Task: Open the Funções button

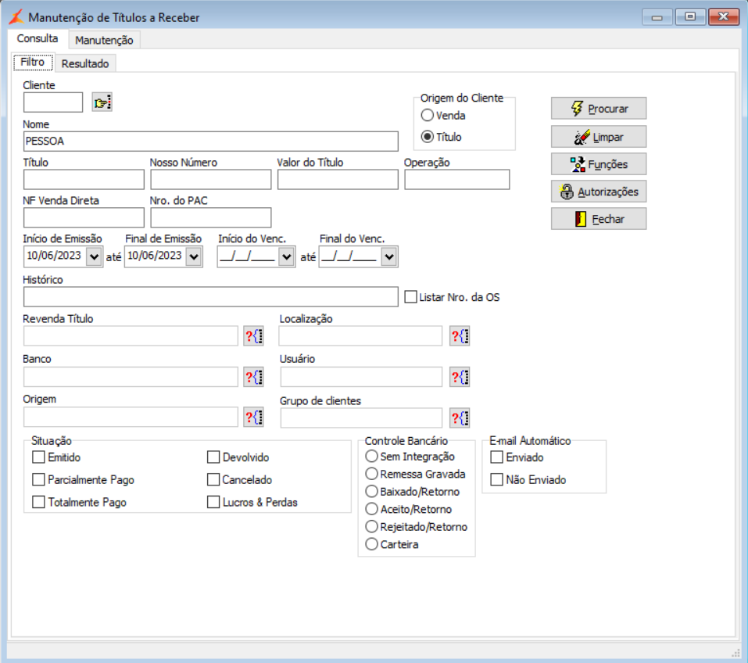Action: (599, 164)
